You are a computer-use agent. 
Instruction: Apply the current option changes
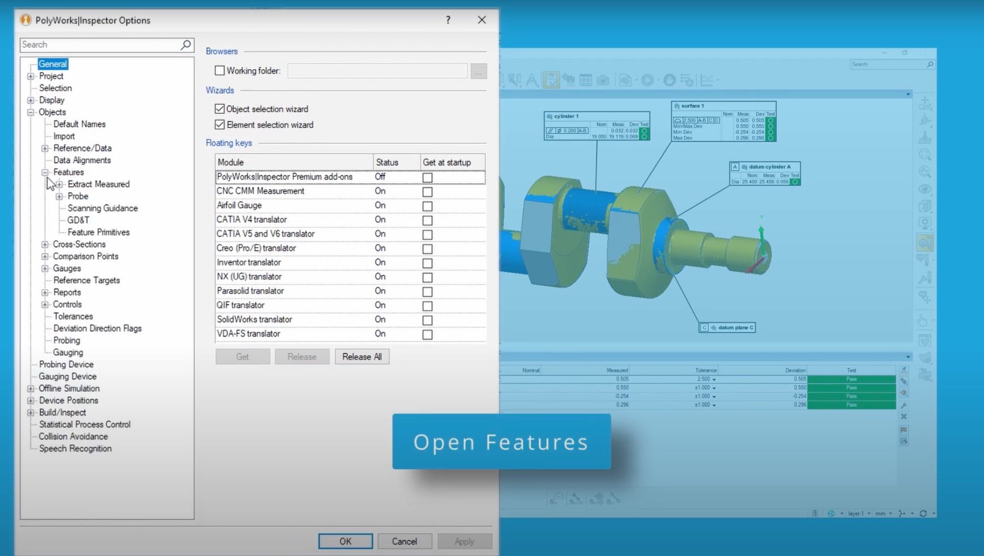(x=464, y=541)
